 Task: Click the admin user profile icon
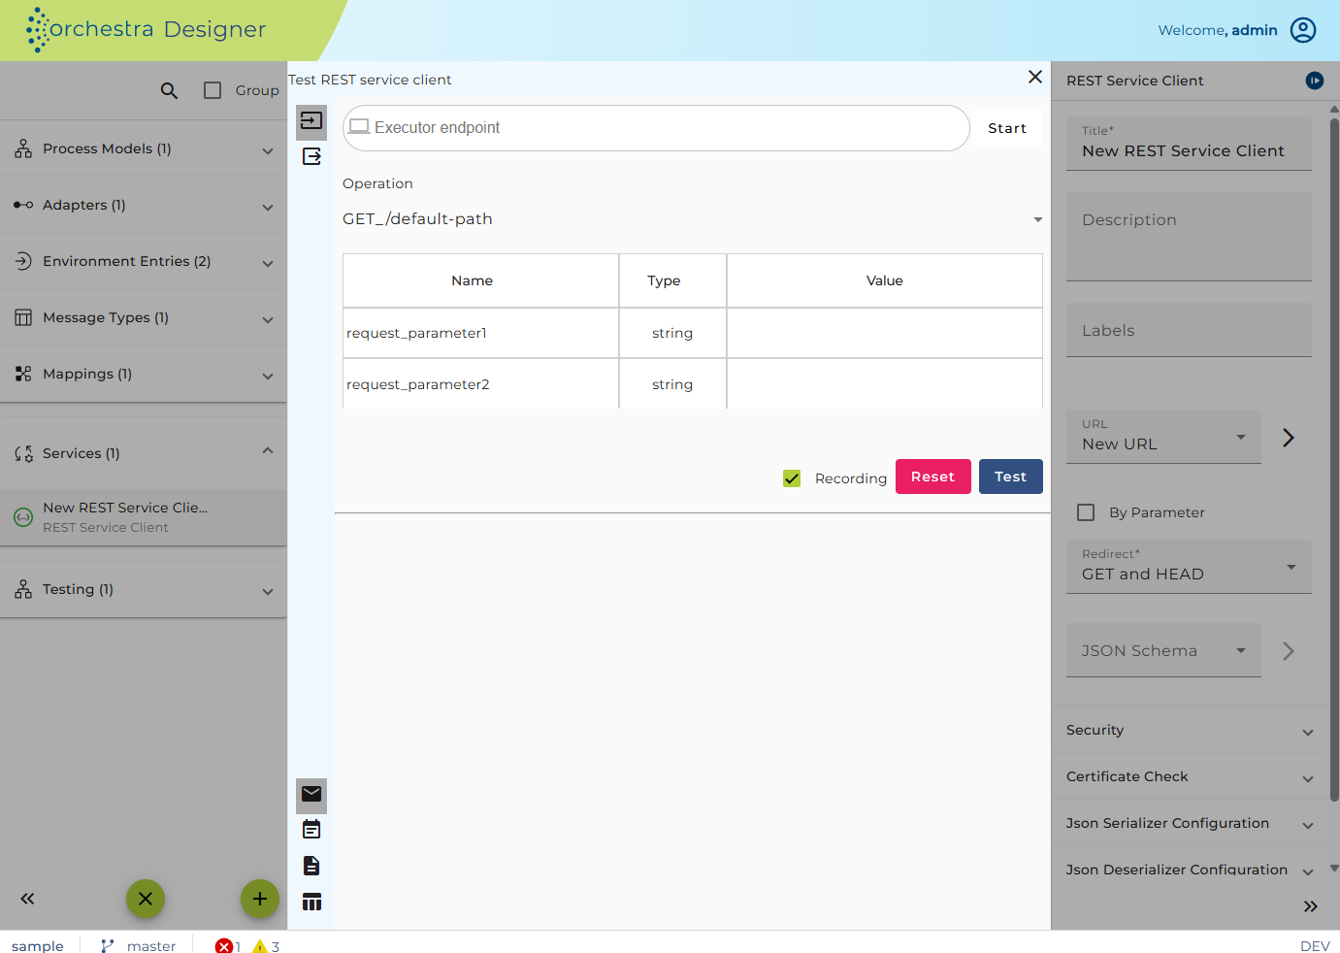point(1303,30)
